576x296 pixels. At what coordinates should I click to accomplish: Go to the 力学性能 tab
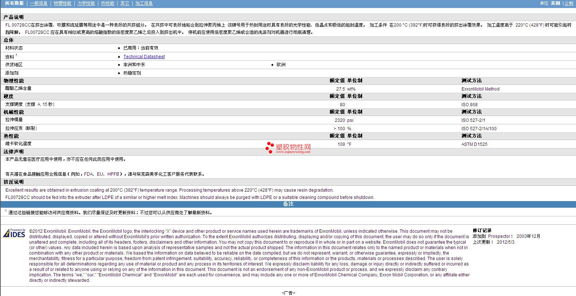tap(86, 3)
